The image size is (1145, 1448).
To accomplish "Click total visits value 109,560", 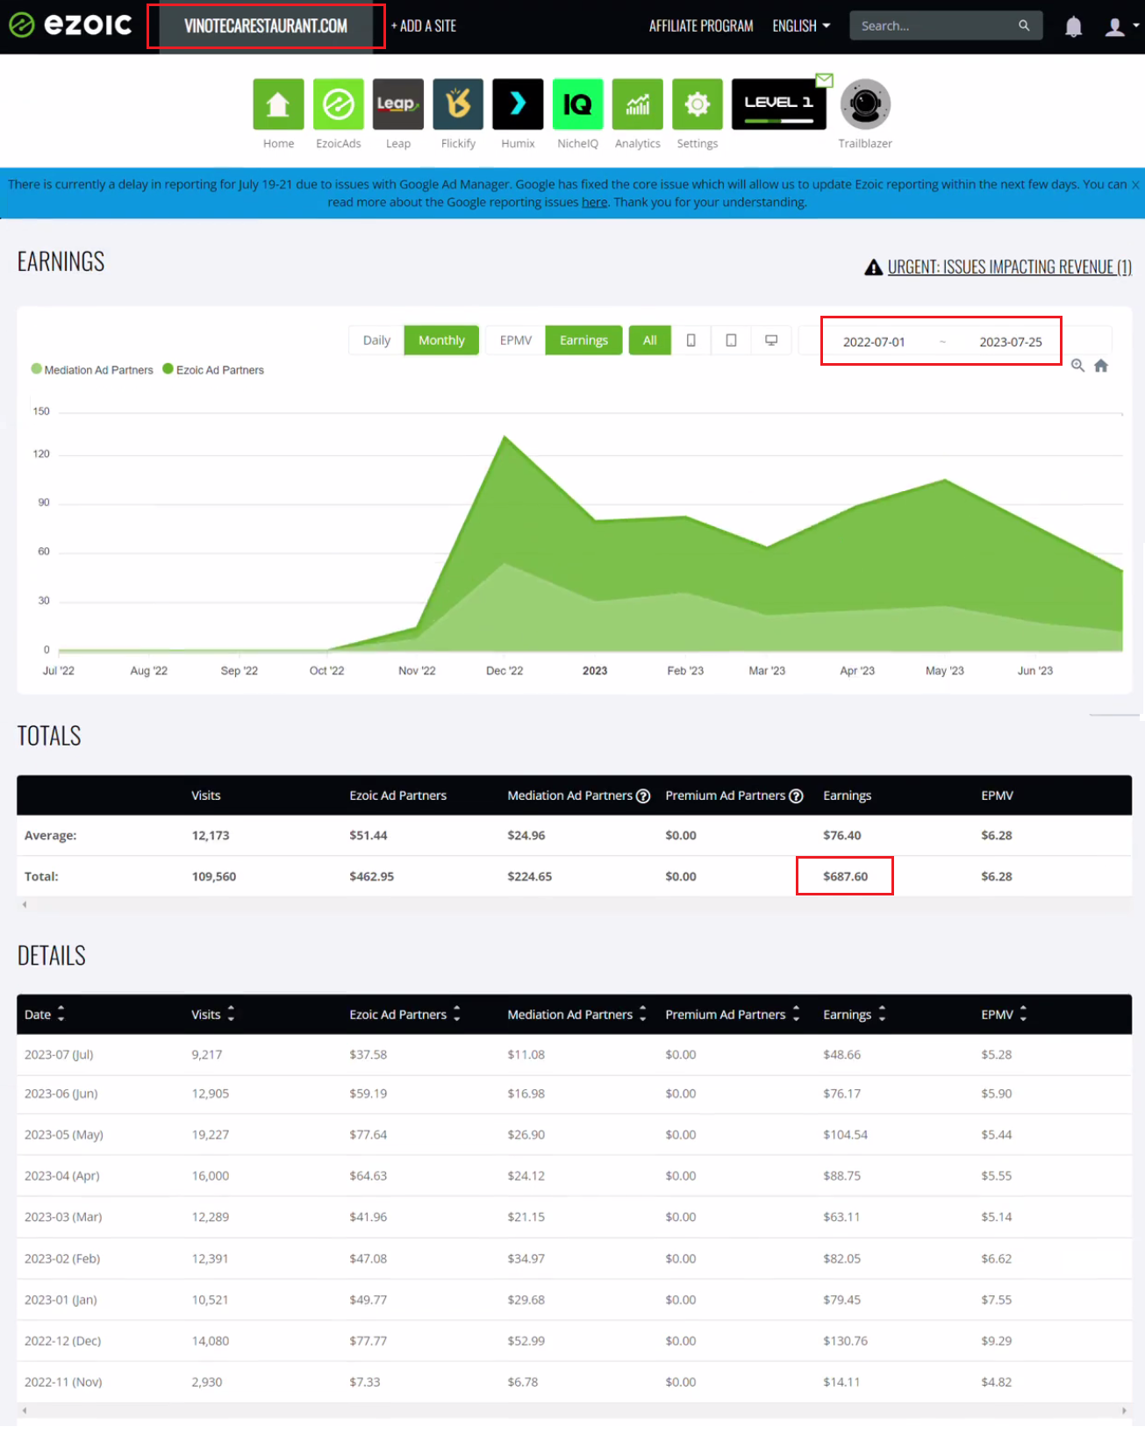I will coord(214,876).
